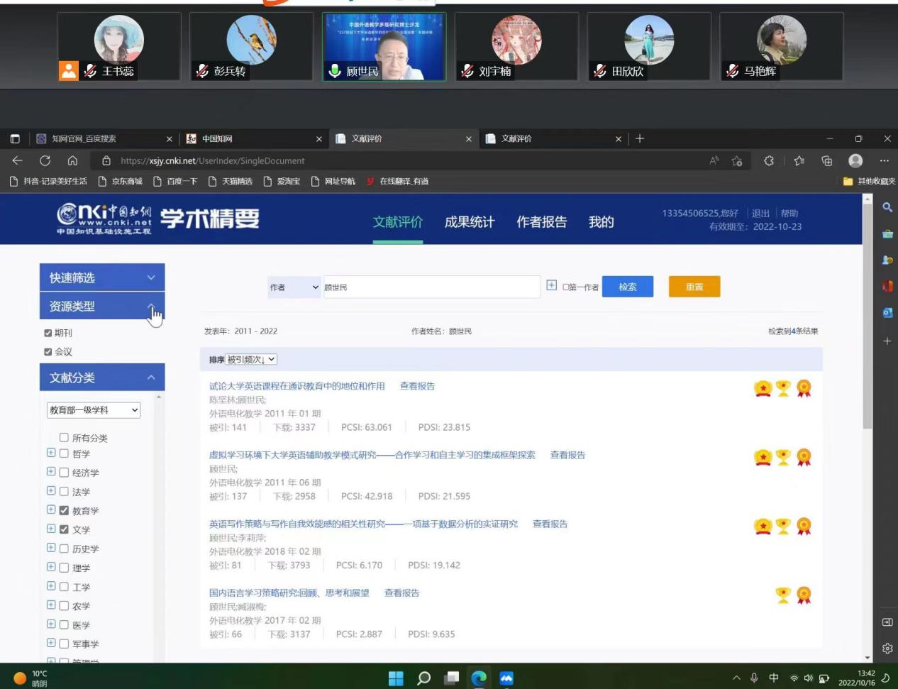Screen dimensions: 898x689
Task: Go to browser home page icon
Action: [x=72, y=161]
